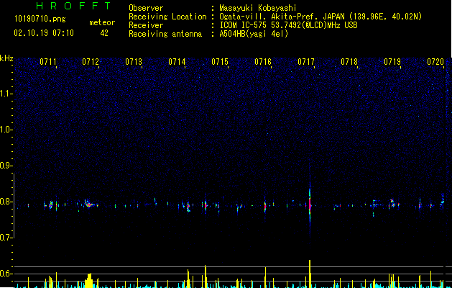Screen dimensions: 452x288
Task: Click the 1.0 frequency axis label
Action: (x=6, y=130)
